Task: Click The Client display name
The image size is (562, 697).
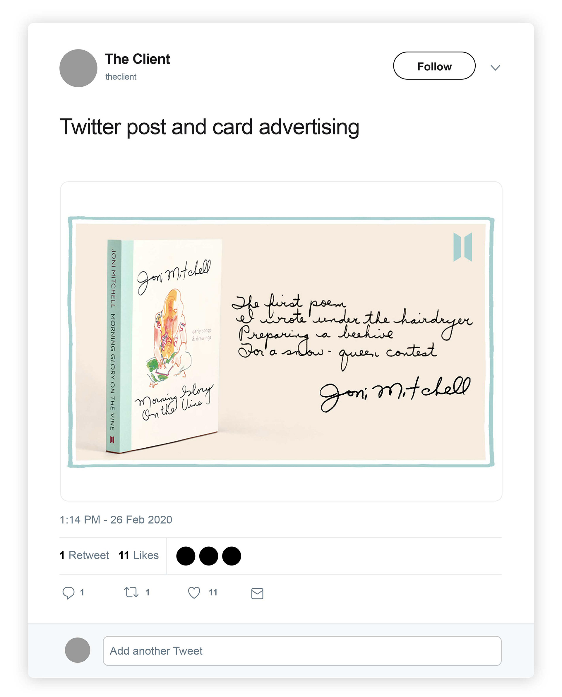Action: pyautogui.click(x=137, y=59)
